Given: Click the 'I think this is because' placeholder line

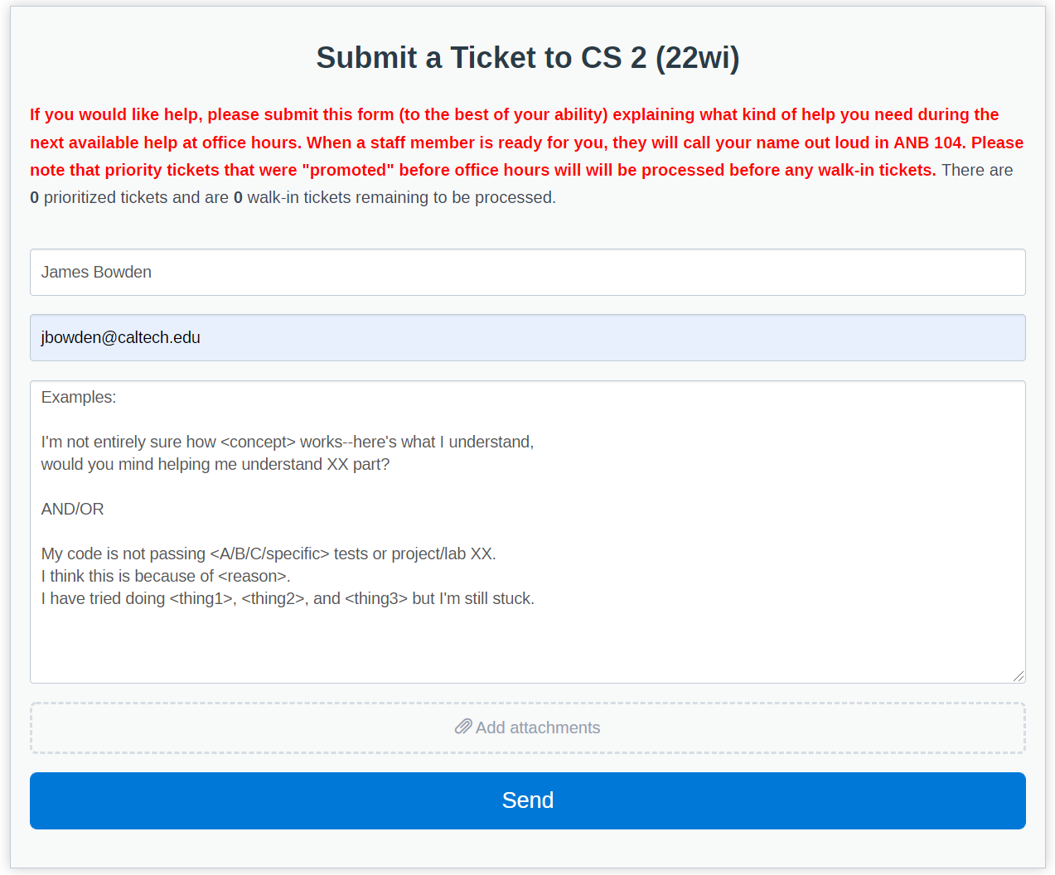Looking at the screenshot, I should point(166,576).
